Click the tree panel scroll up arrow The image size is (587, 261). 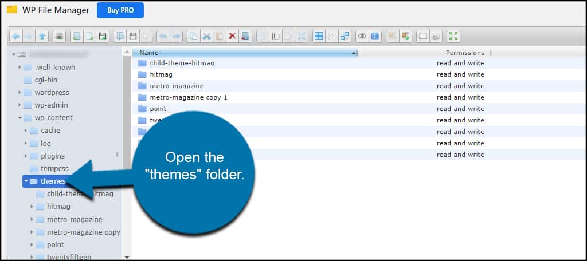[x=127, y=52]
